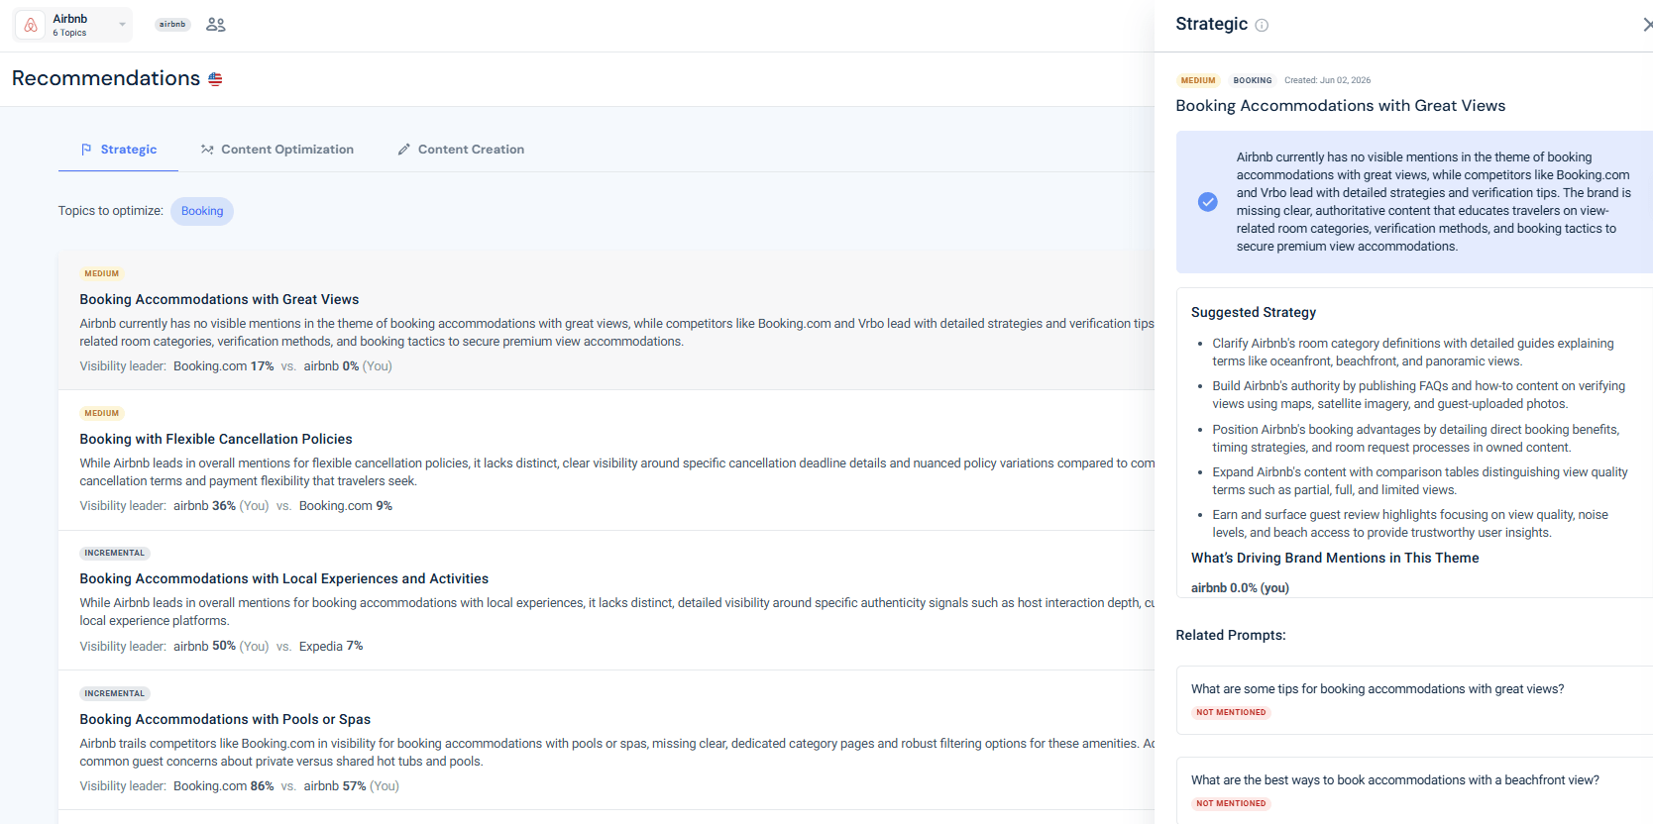Screen dimensions: 1653x824
Task: Switch to the Strategic tab
Action: pos(118,150)
